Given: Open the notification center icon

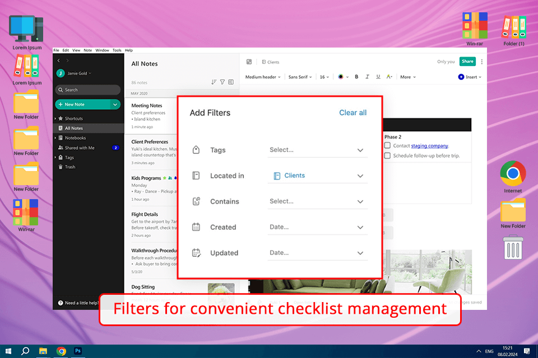Looking at the screenshot, I should 527,351.
